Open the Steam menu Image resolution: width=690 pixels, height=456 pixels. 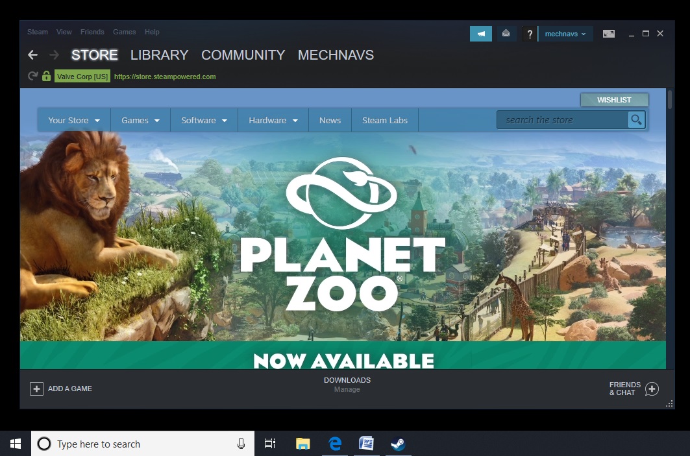point(38,32)
